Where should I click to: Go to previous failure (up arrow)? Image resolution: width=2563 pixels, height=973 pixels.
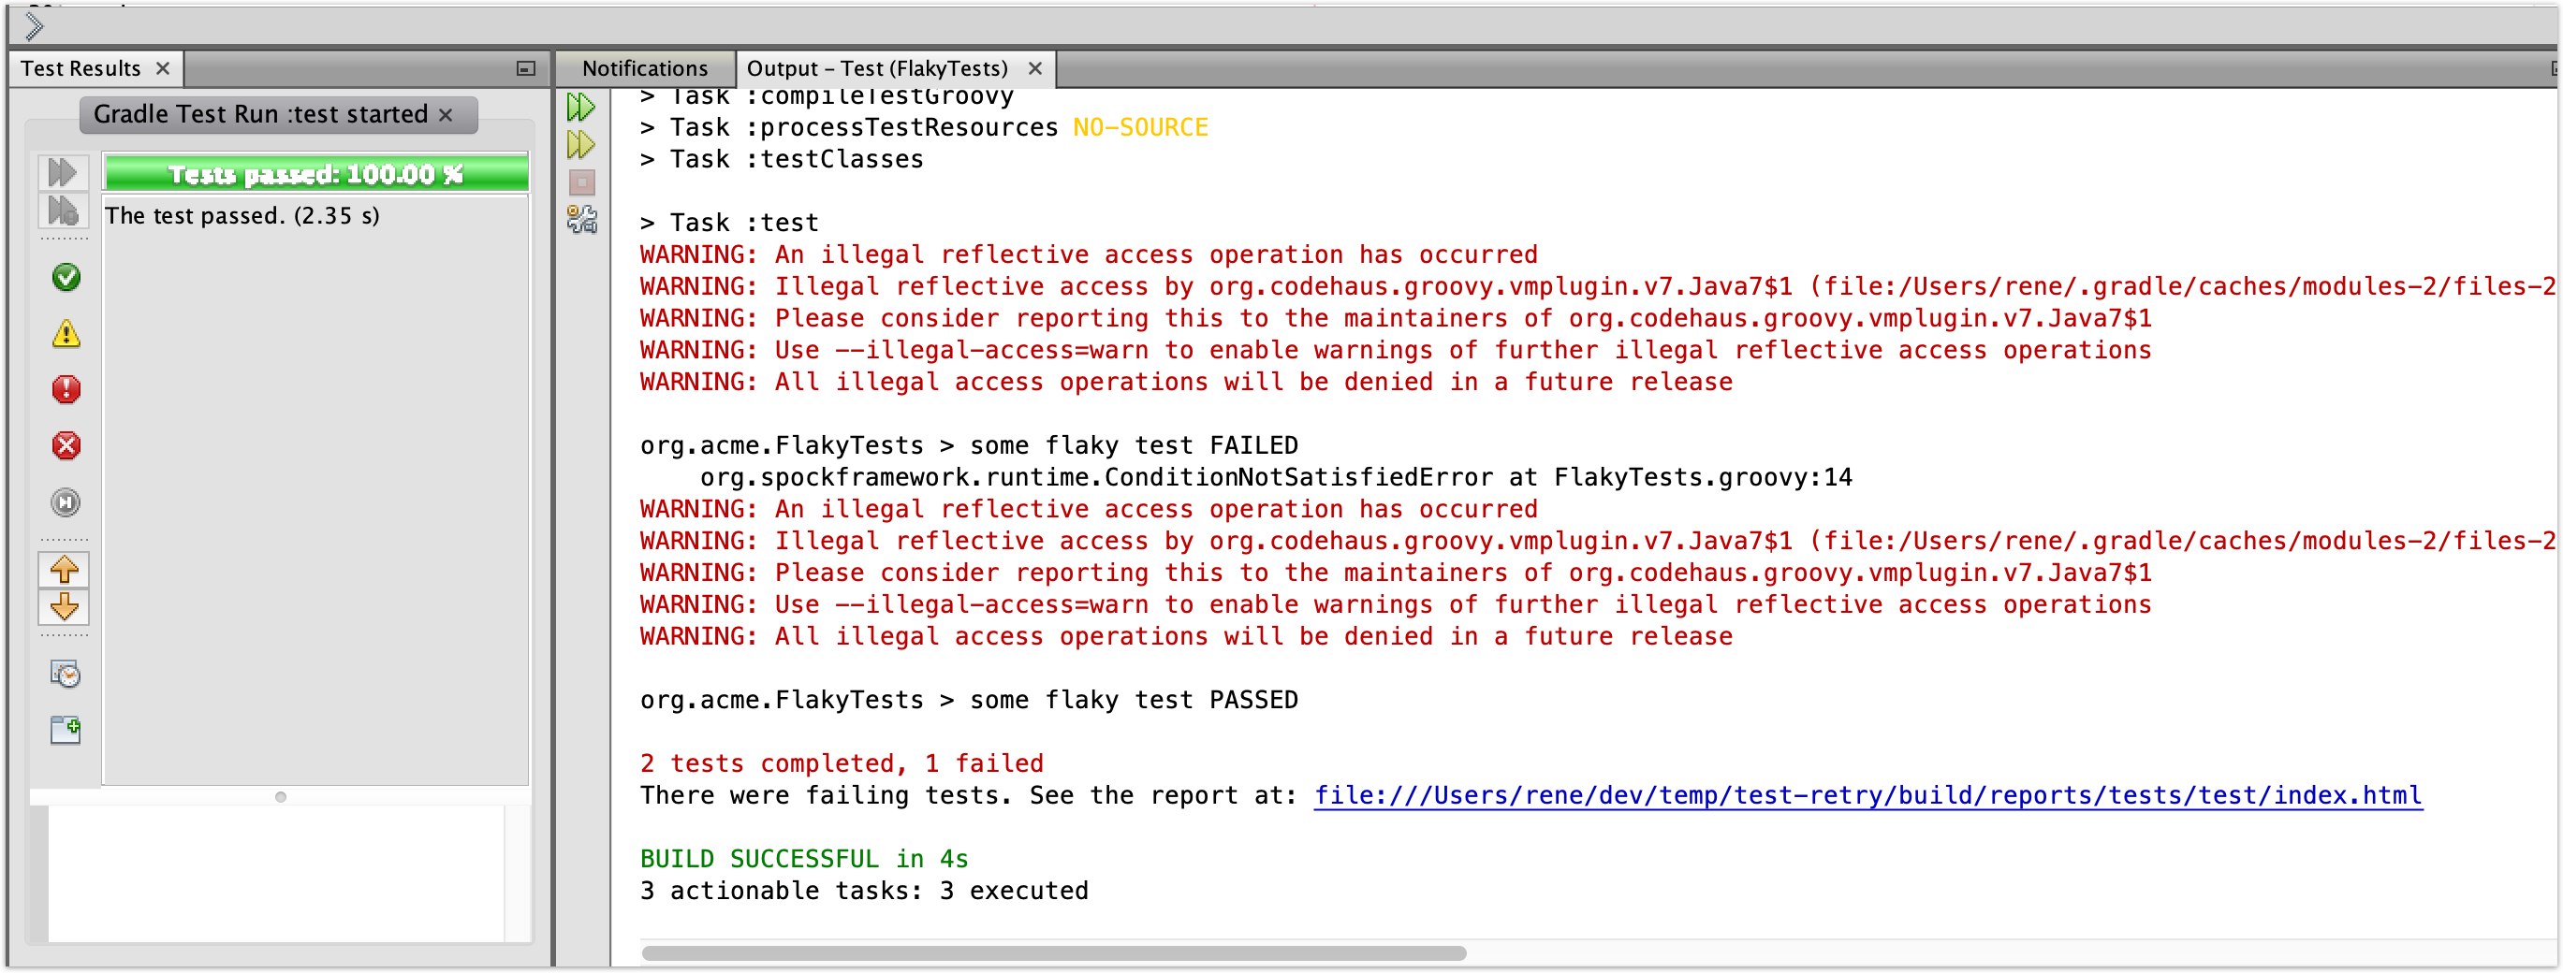tap(64, 570)
